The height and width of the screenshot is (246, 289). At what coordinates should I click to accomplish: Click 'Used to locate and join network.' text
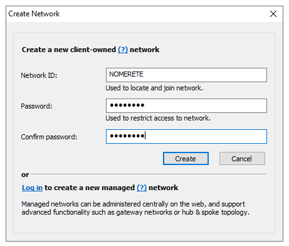(154, 88)
